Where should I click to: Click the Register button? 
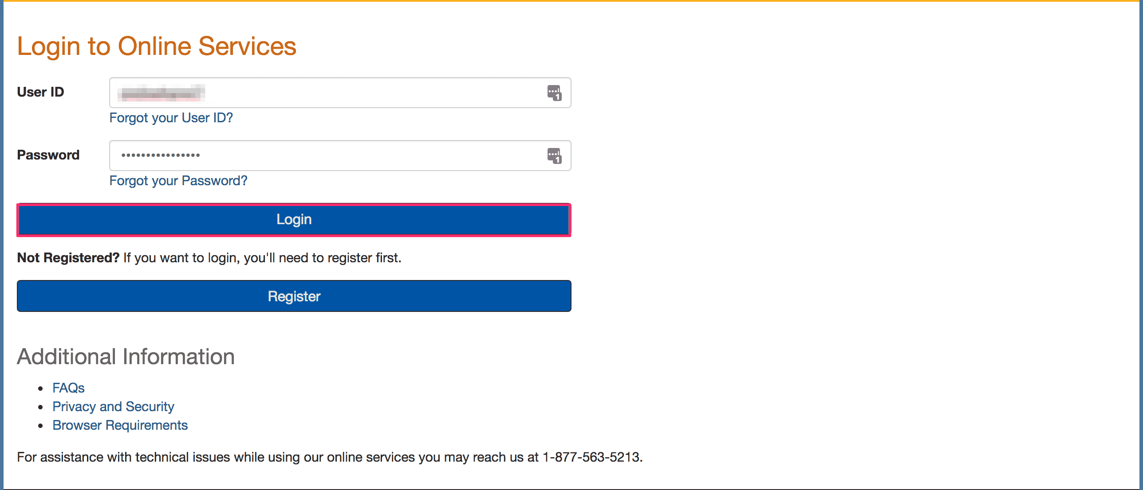(294, 296)
